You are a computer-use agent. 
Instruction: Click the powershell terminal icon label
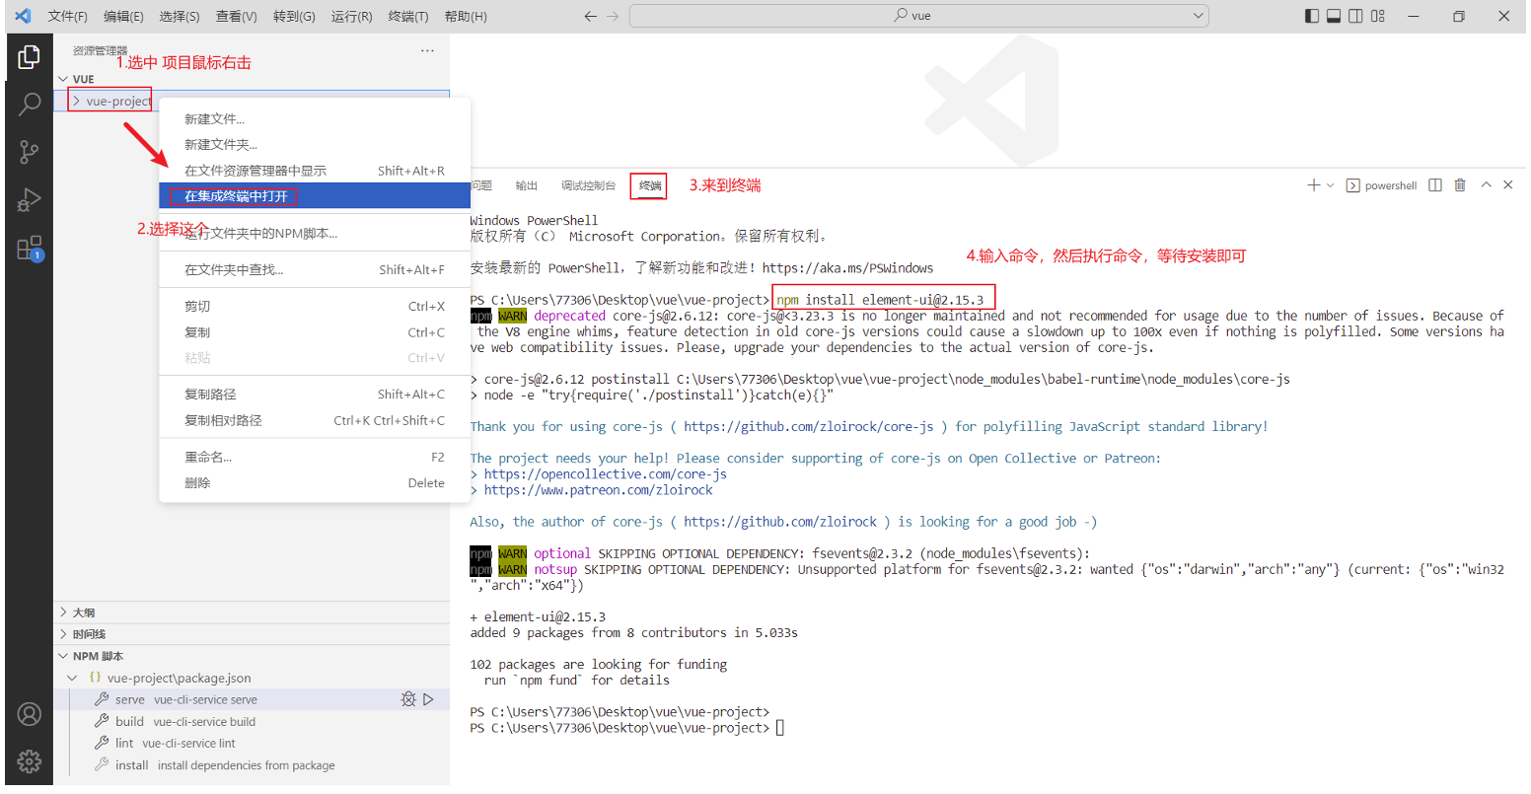(x=1381, y=185)
